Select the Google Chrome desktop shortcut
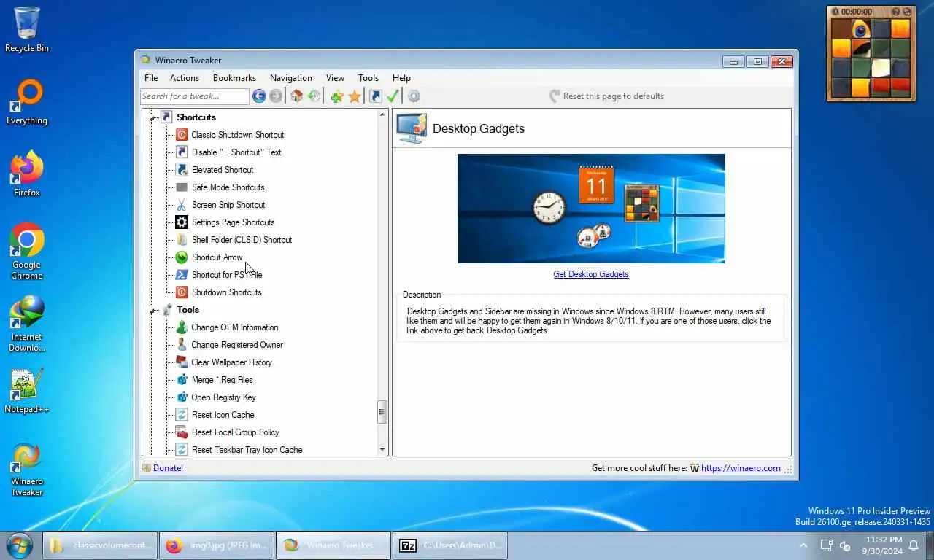934x560 pixels. [27, 252]
